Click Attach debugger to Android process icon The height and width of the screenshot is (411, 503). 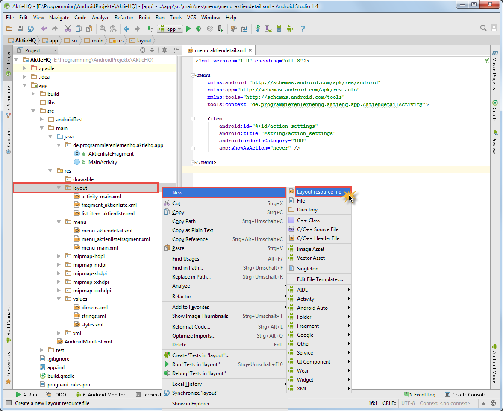pyautogui.click(x=221, y=29)
